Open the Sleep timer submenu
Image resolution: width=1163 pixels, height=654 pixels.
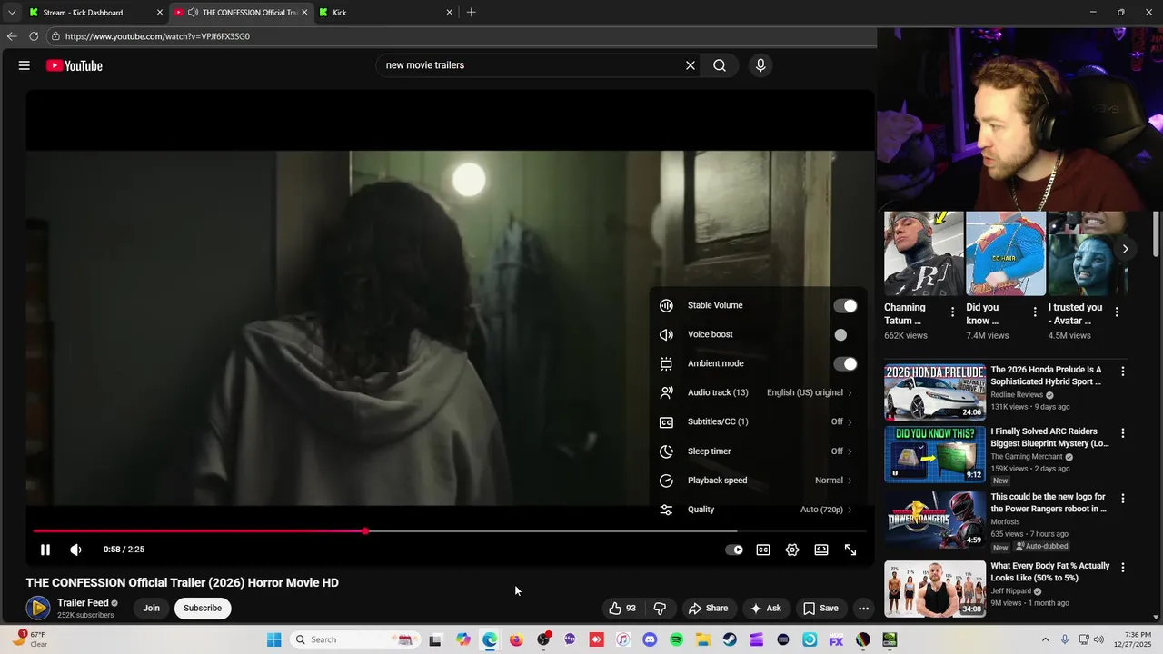click(x=758, y=451)
